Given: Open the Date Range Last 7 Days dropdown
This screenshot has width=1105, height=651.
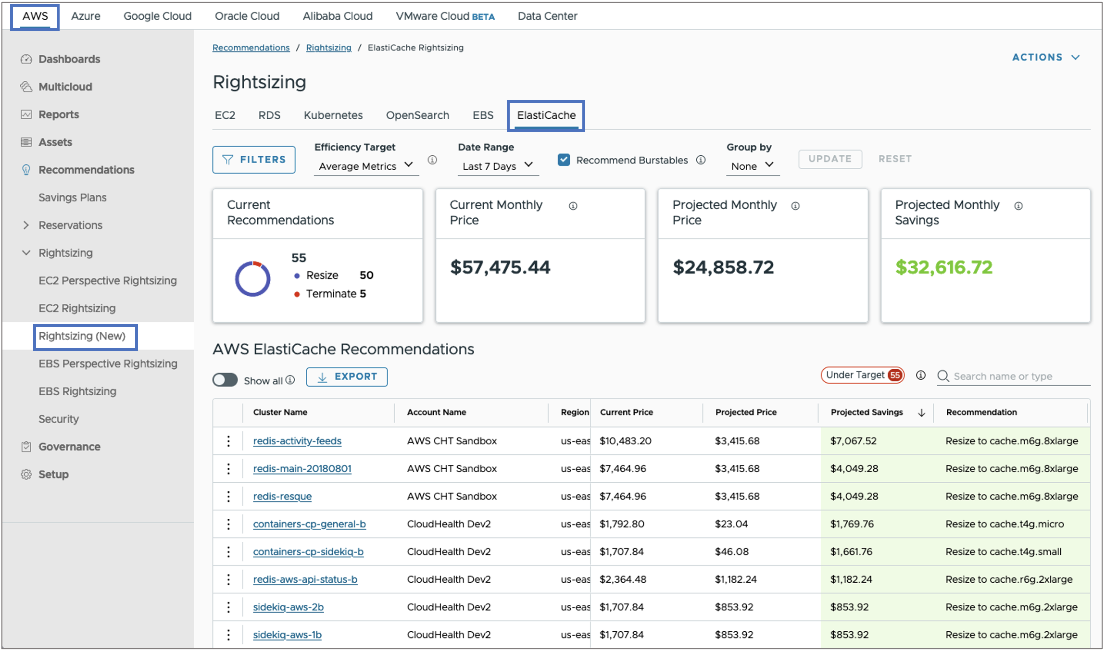Looking at the screenshot, I should tap(497, 166).
